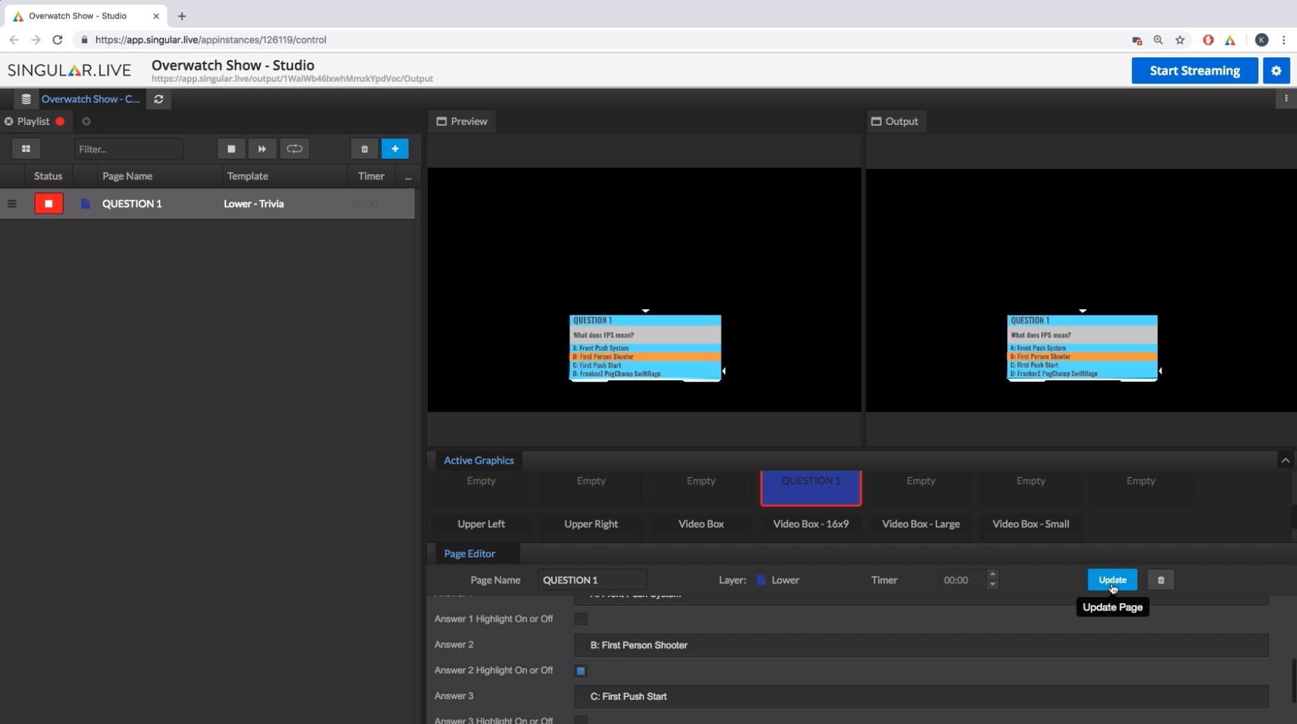Click the Page Editor vertical scrollbar
The width and height of the screenshot is (1297, 724).
(x=1293, y=681)
